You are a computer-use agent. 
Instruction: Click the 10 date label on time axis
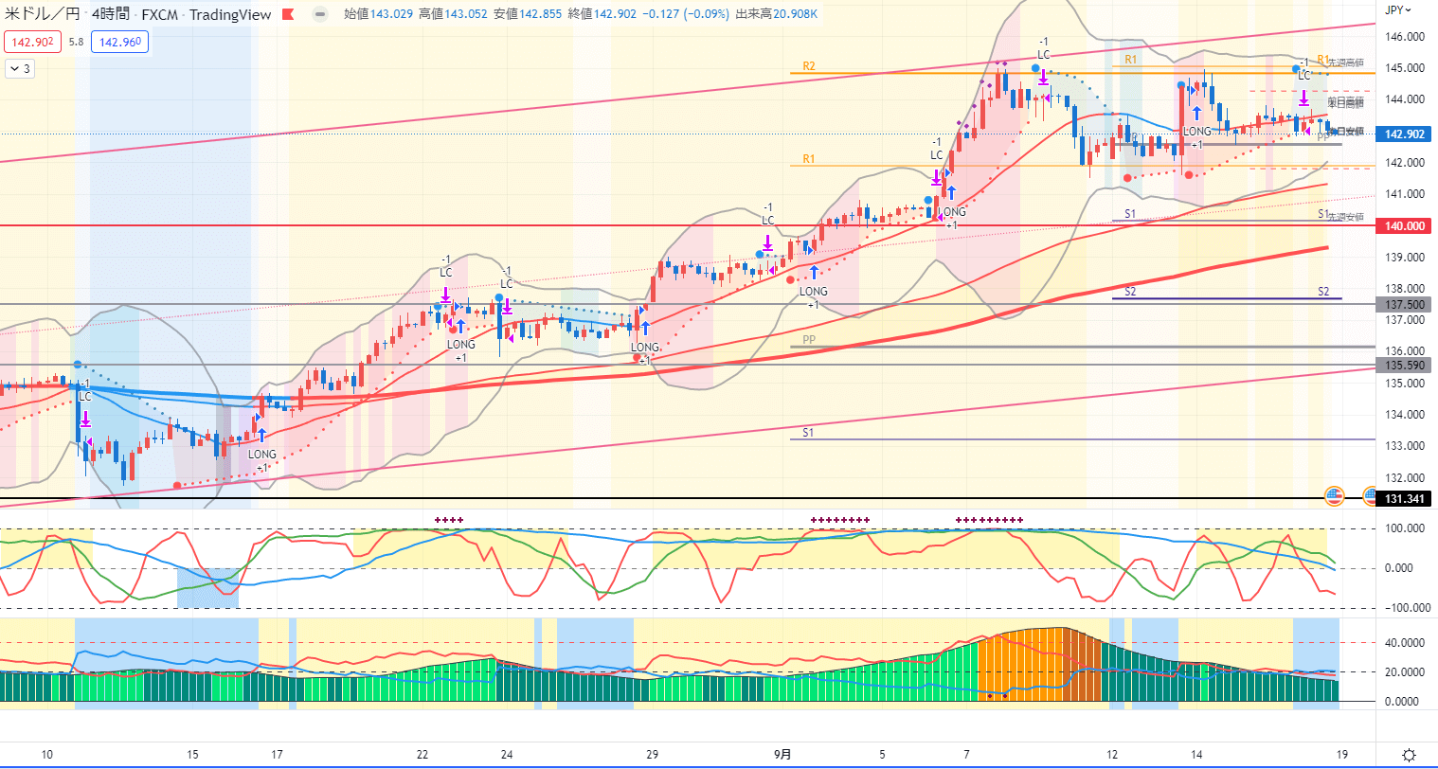[47, 755]
